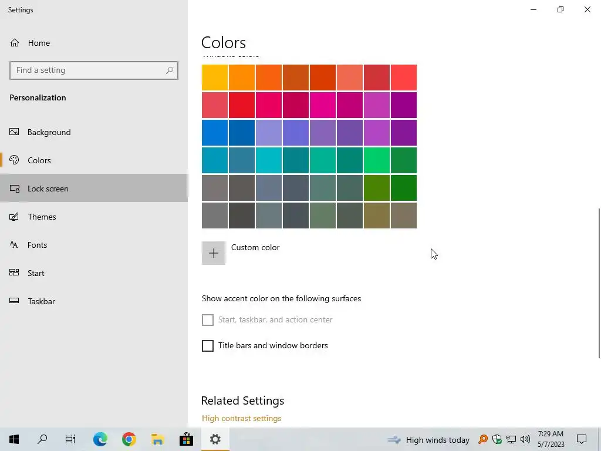
Task: Open the Windows Start menu button
Action: point(14,439)
